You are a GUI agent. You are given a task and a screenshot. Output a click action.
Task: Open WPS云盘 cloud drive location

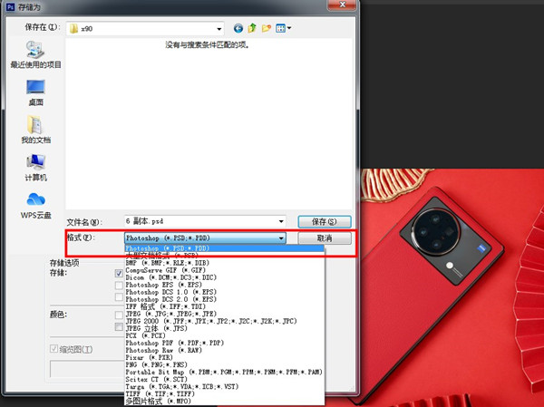(35, 205)
